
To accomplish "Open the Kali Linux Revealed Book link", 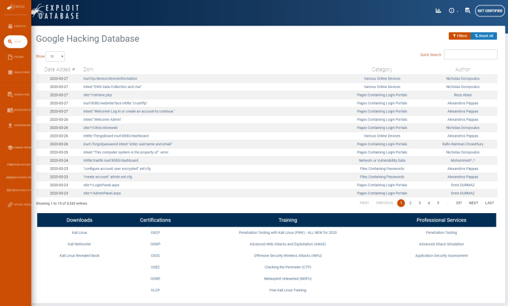I will (79, 256).
